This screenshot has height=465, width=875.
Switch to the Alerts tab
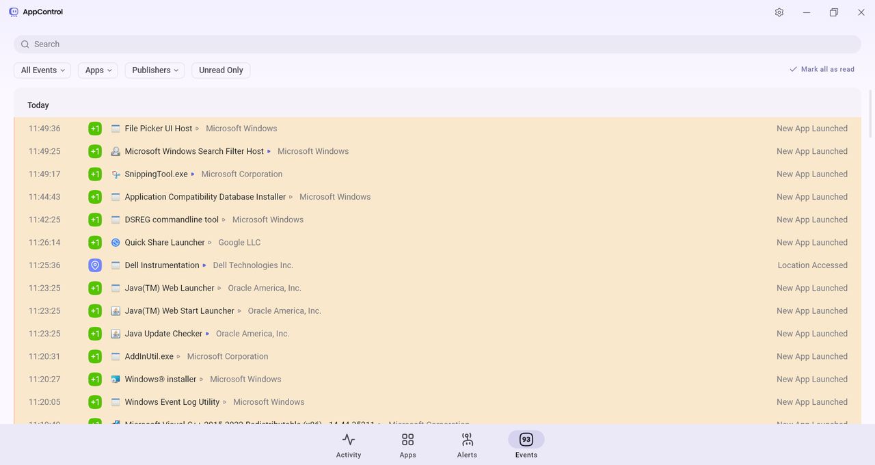[x=467, y=445]
